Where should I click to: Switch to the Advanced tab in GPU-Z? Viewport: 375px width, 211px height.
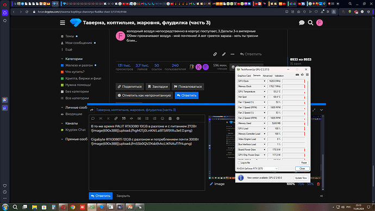267,76
